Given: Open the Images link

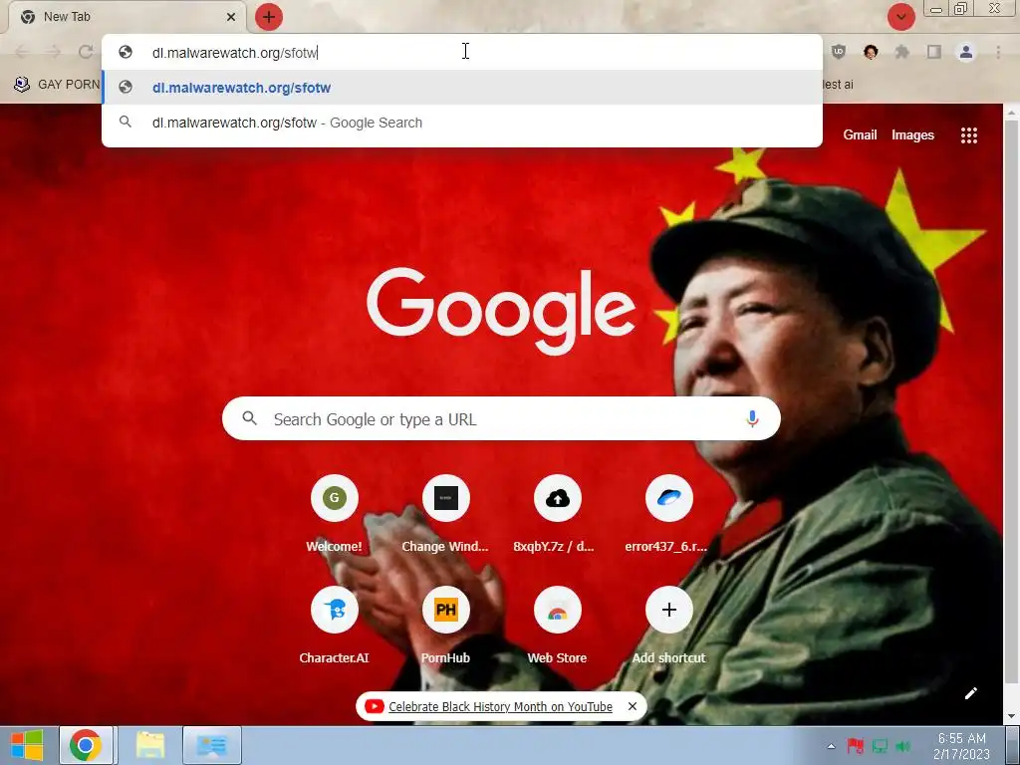Looking at the screenshot, I should pyautogui.click(x=912, y=134).
